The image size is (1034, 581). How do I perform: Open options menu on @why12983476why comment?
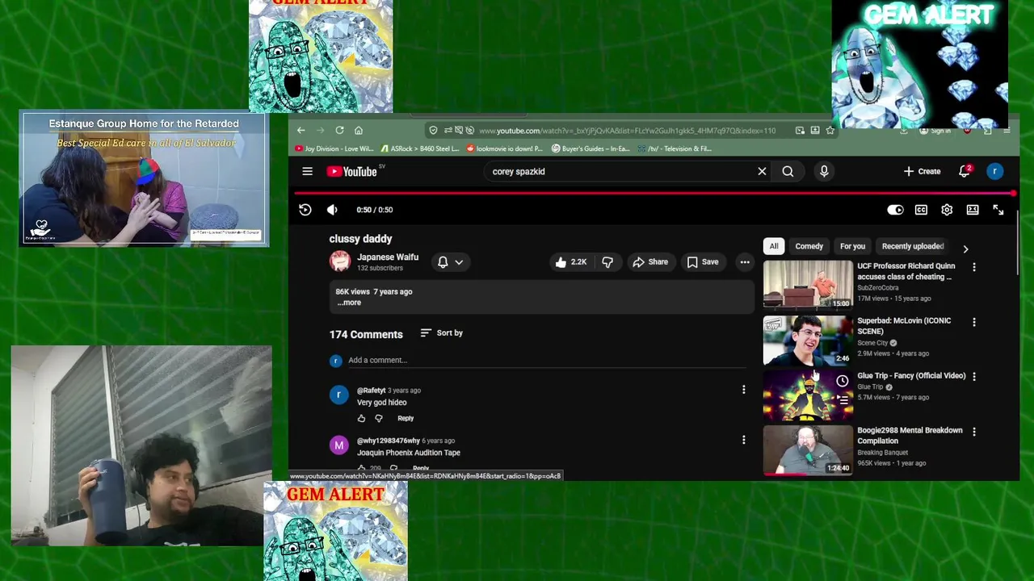[743, 441]
